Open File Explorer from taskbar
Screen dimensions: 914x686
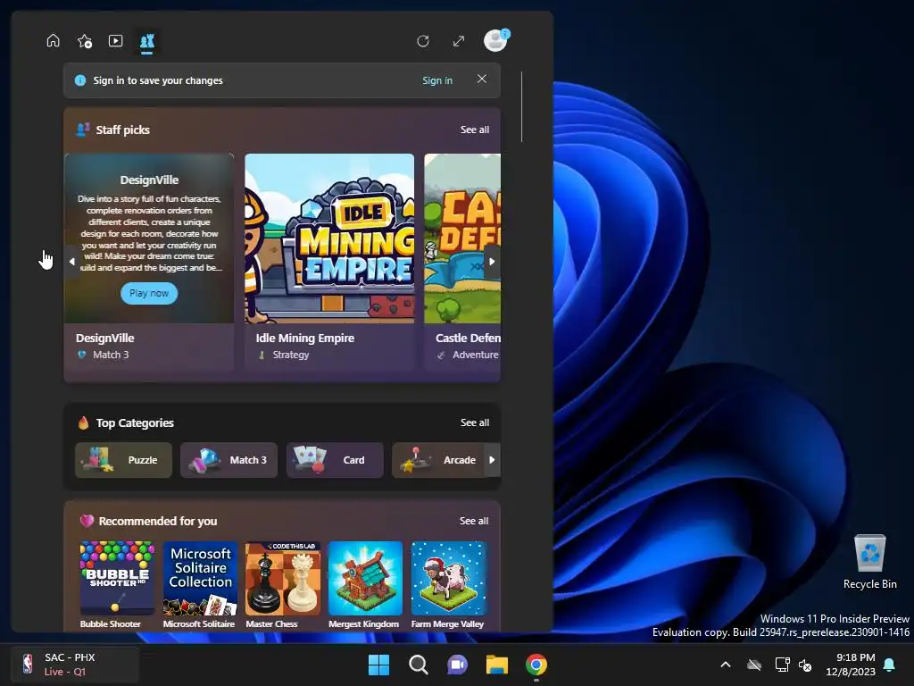497,665
